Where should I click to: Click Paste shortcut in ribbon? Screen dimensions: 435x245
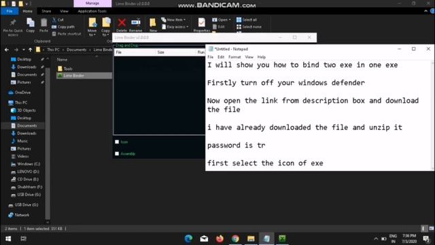[x=67, y=34]
